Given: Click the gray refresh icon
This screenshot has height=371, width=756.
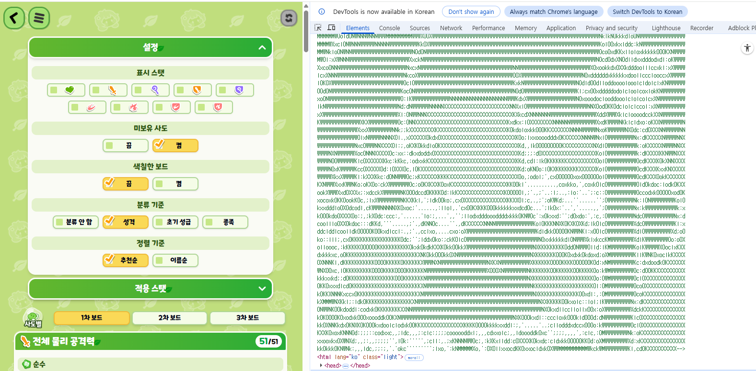Looking at the screenshot, I should (289, 18).
